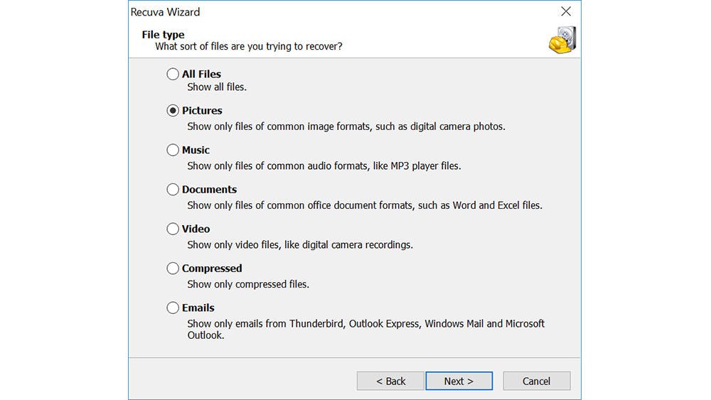
Task: Select the All Files radio button
Action: tap(173, 74)
